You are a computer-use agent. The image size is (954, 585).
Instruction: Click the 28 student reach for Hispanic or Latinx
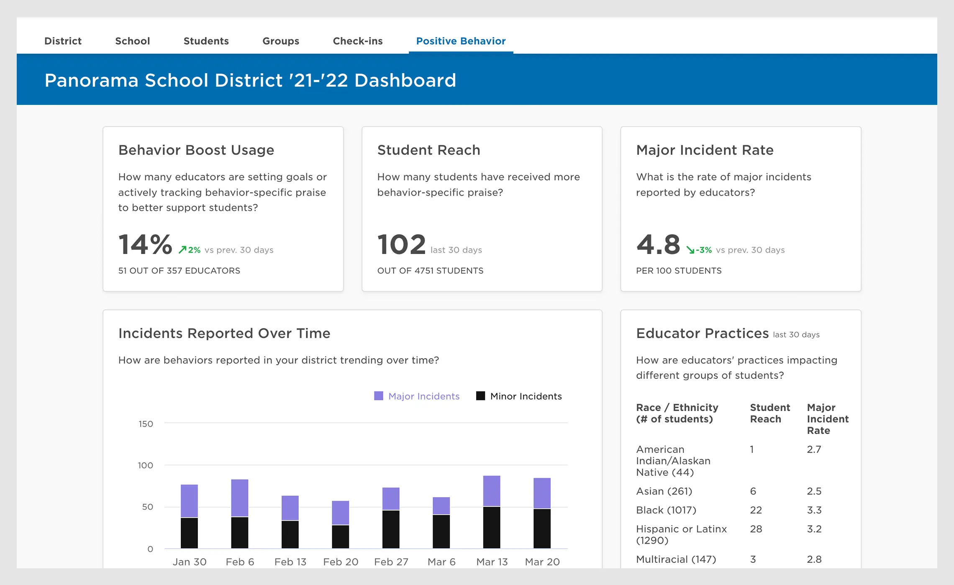[756, 529]
